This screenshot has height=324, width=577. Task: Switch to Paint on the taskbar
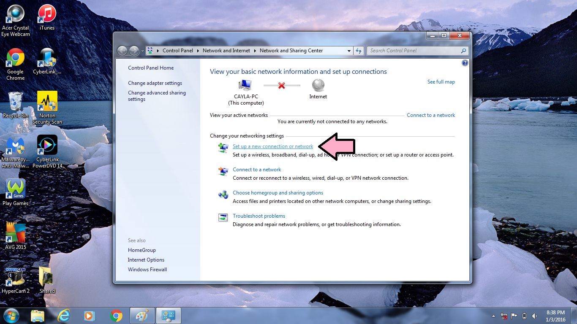click(x=142, y=315)
